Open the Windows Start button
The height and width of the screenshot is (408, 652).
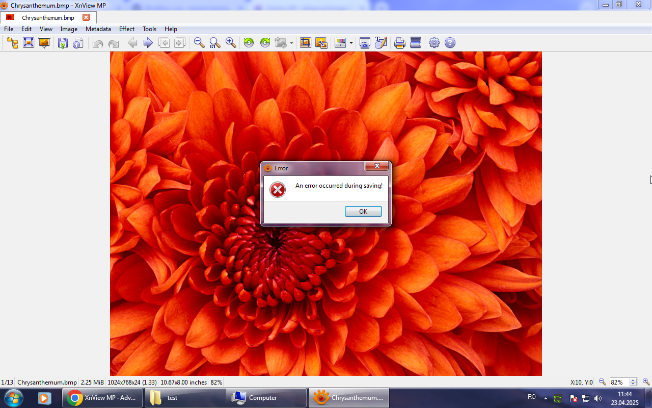[x=13, y=398]
